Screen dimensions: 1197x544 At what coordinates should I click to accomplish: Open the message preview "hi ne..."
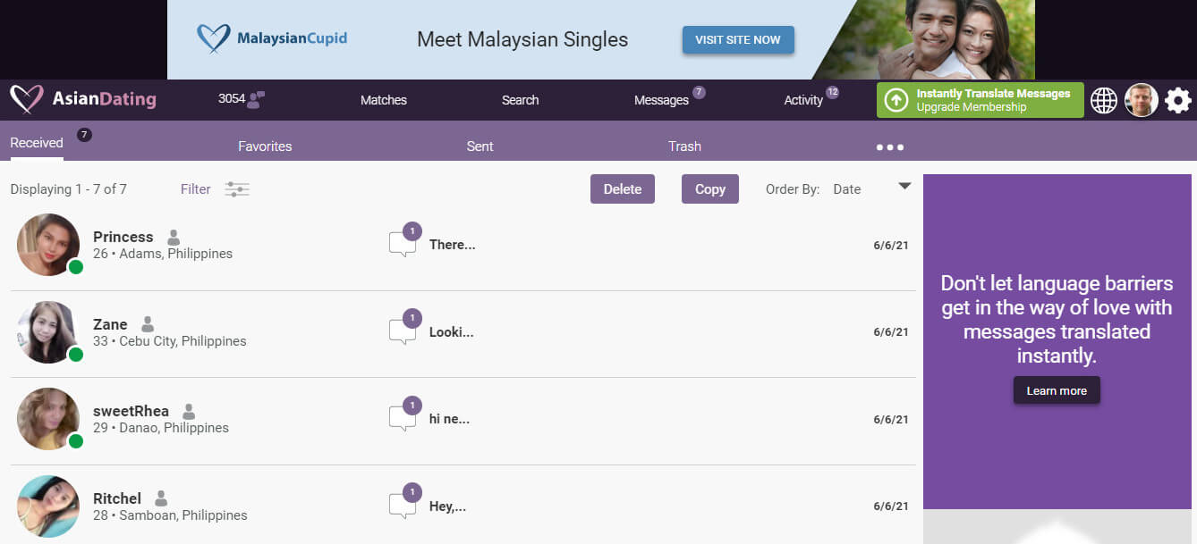pos(449,419)
